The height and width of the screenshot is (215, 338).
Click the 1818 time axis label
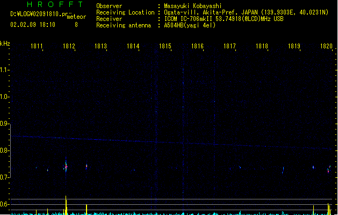pyautogui.click(x=262, y=46)
